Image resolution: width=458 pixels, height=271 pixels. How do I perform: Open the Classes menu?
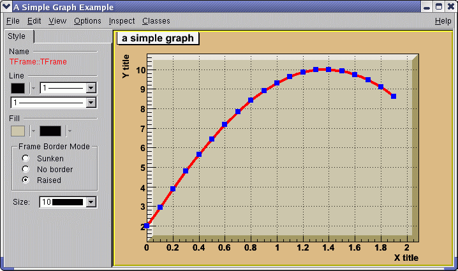156,21
